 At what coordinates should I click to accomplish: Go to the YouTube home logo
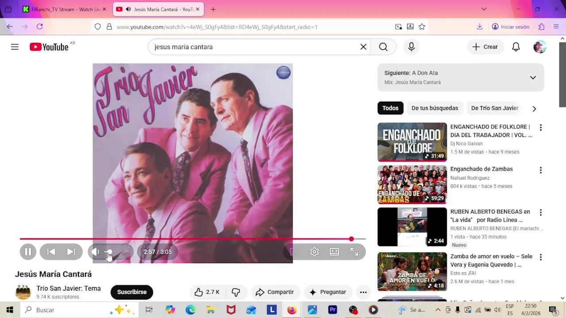pos(49,47)
